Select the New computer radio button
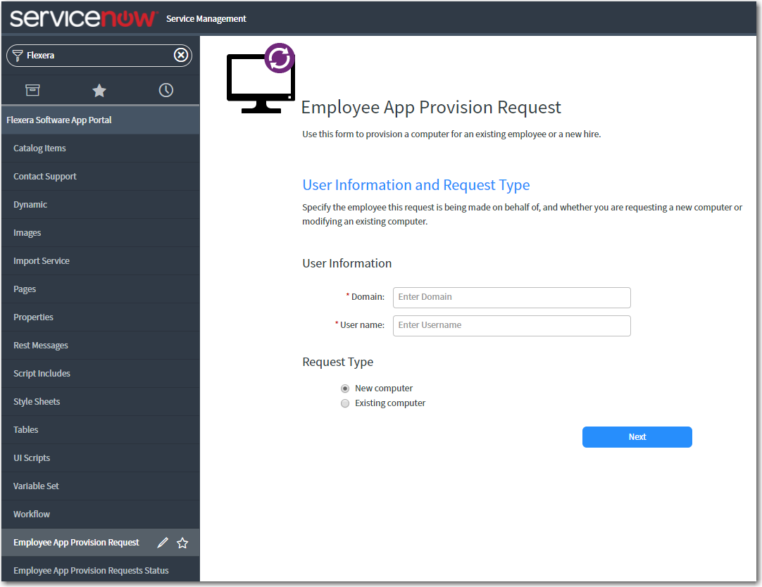Image resolution: width=762 pixels, height=587 pixels. click(345, 388)
